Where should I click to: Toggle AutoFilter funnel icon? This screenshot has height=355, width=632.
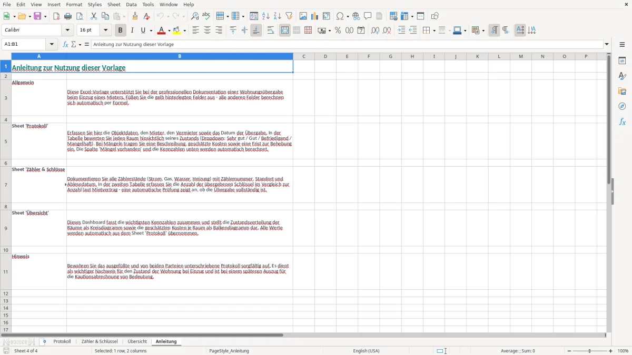pos(289,16)
